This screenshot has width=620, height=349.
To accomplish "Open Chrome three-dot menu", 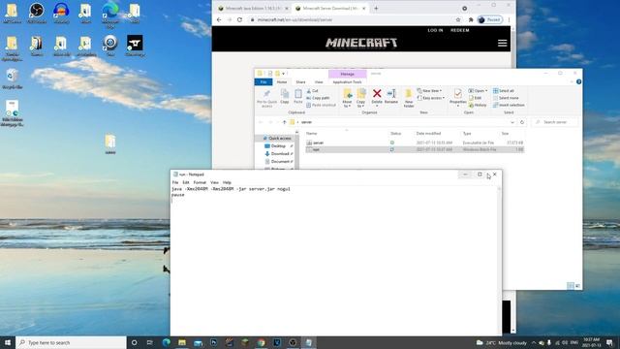I will [509, 19].
